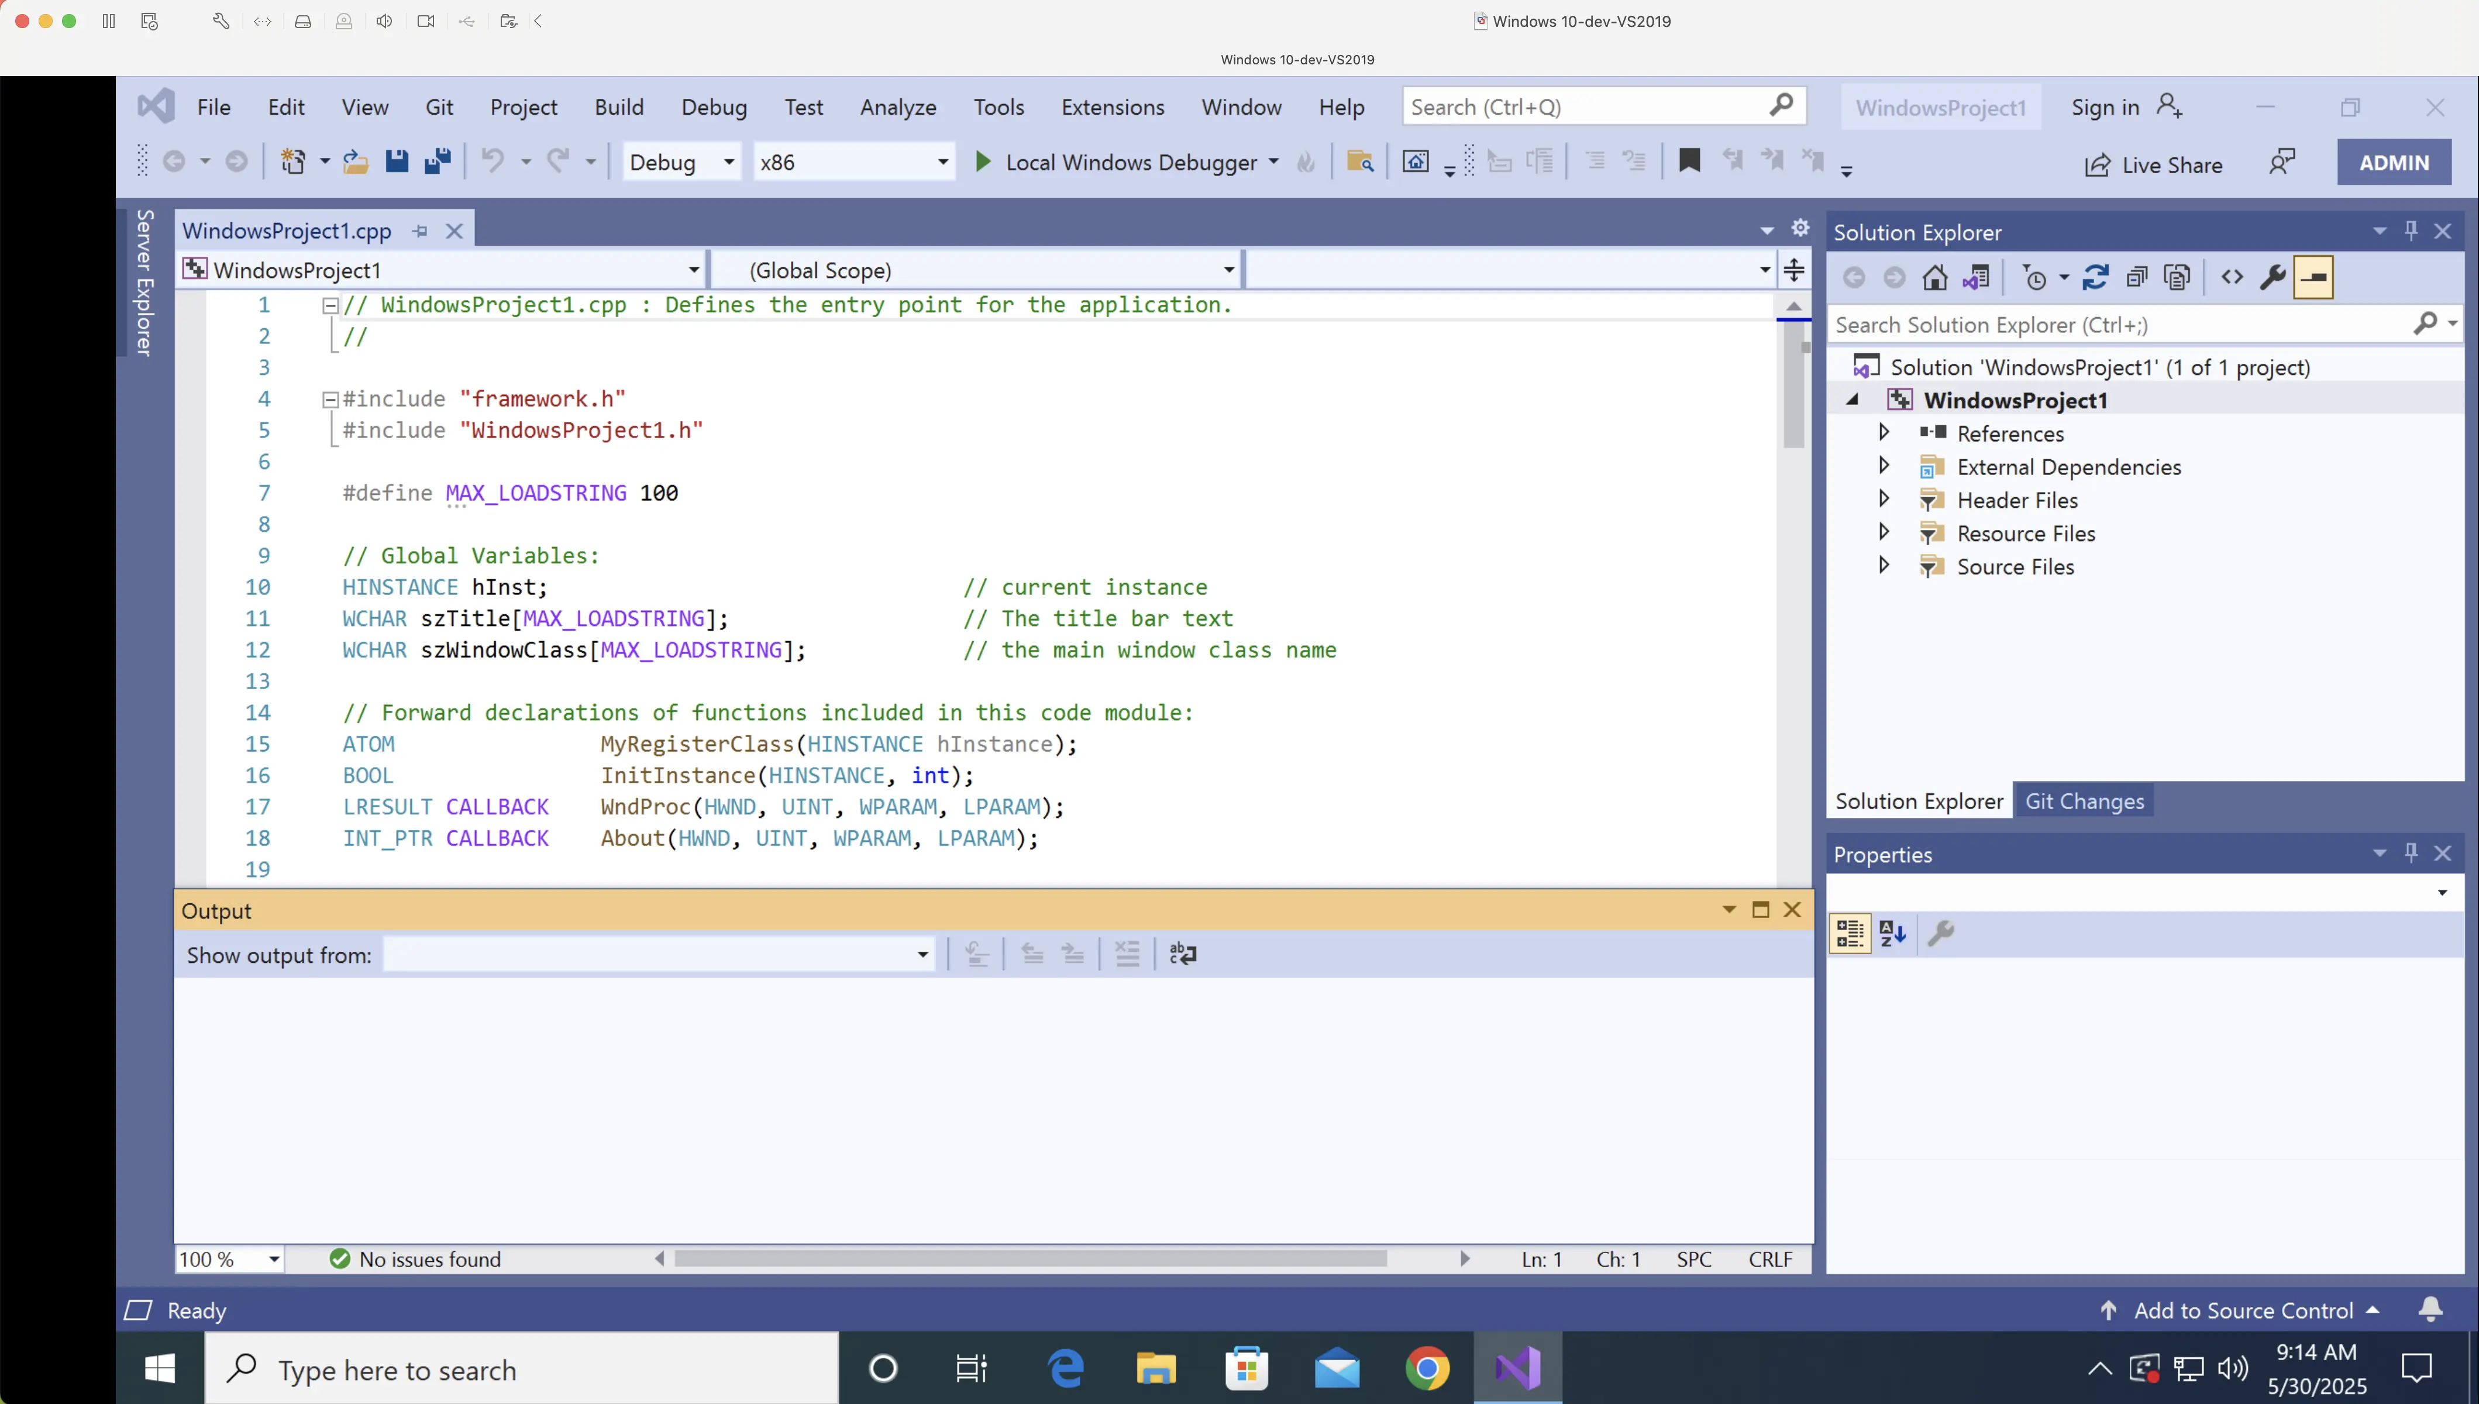
Task: Click the Save All toolbar icon
Action: pos(438,161)
